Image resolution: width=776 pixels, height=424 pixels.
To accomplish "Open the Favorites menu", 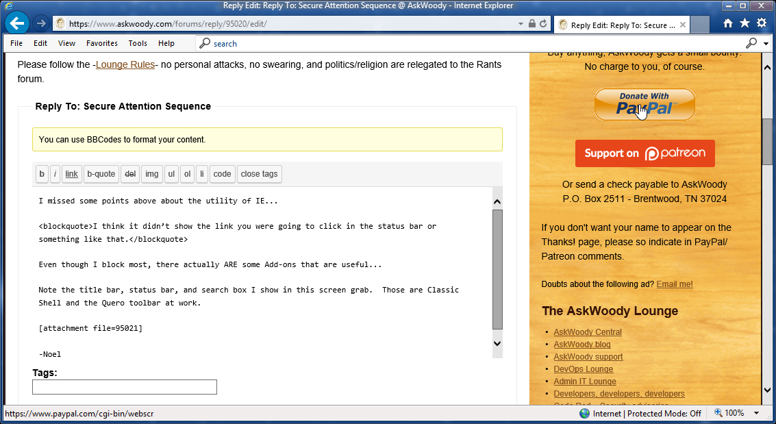I will 102,43.
